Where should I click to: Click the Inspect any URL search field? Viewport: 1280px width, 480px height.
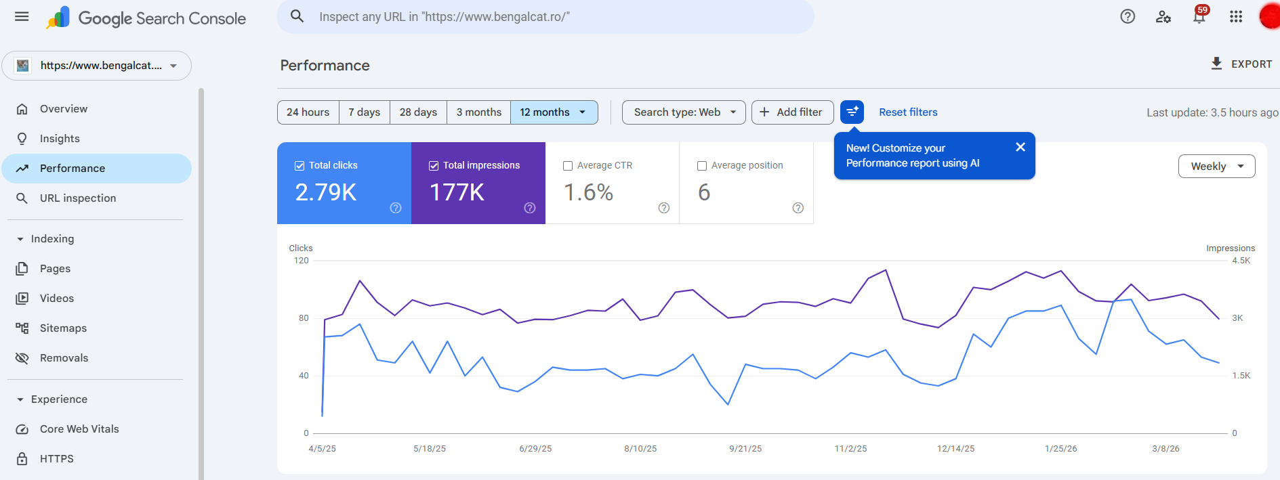point(545,16)
